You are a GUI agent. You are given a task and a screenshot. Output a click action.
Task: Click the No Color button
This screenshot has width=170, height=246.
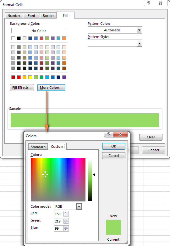(39, 31)
